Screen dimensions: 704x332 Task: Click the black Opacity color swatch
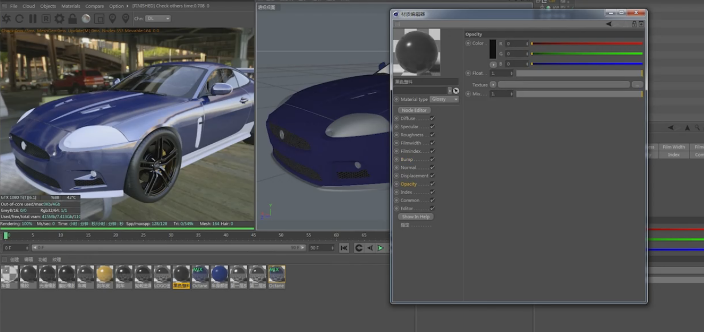tap(493, 49)
